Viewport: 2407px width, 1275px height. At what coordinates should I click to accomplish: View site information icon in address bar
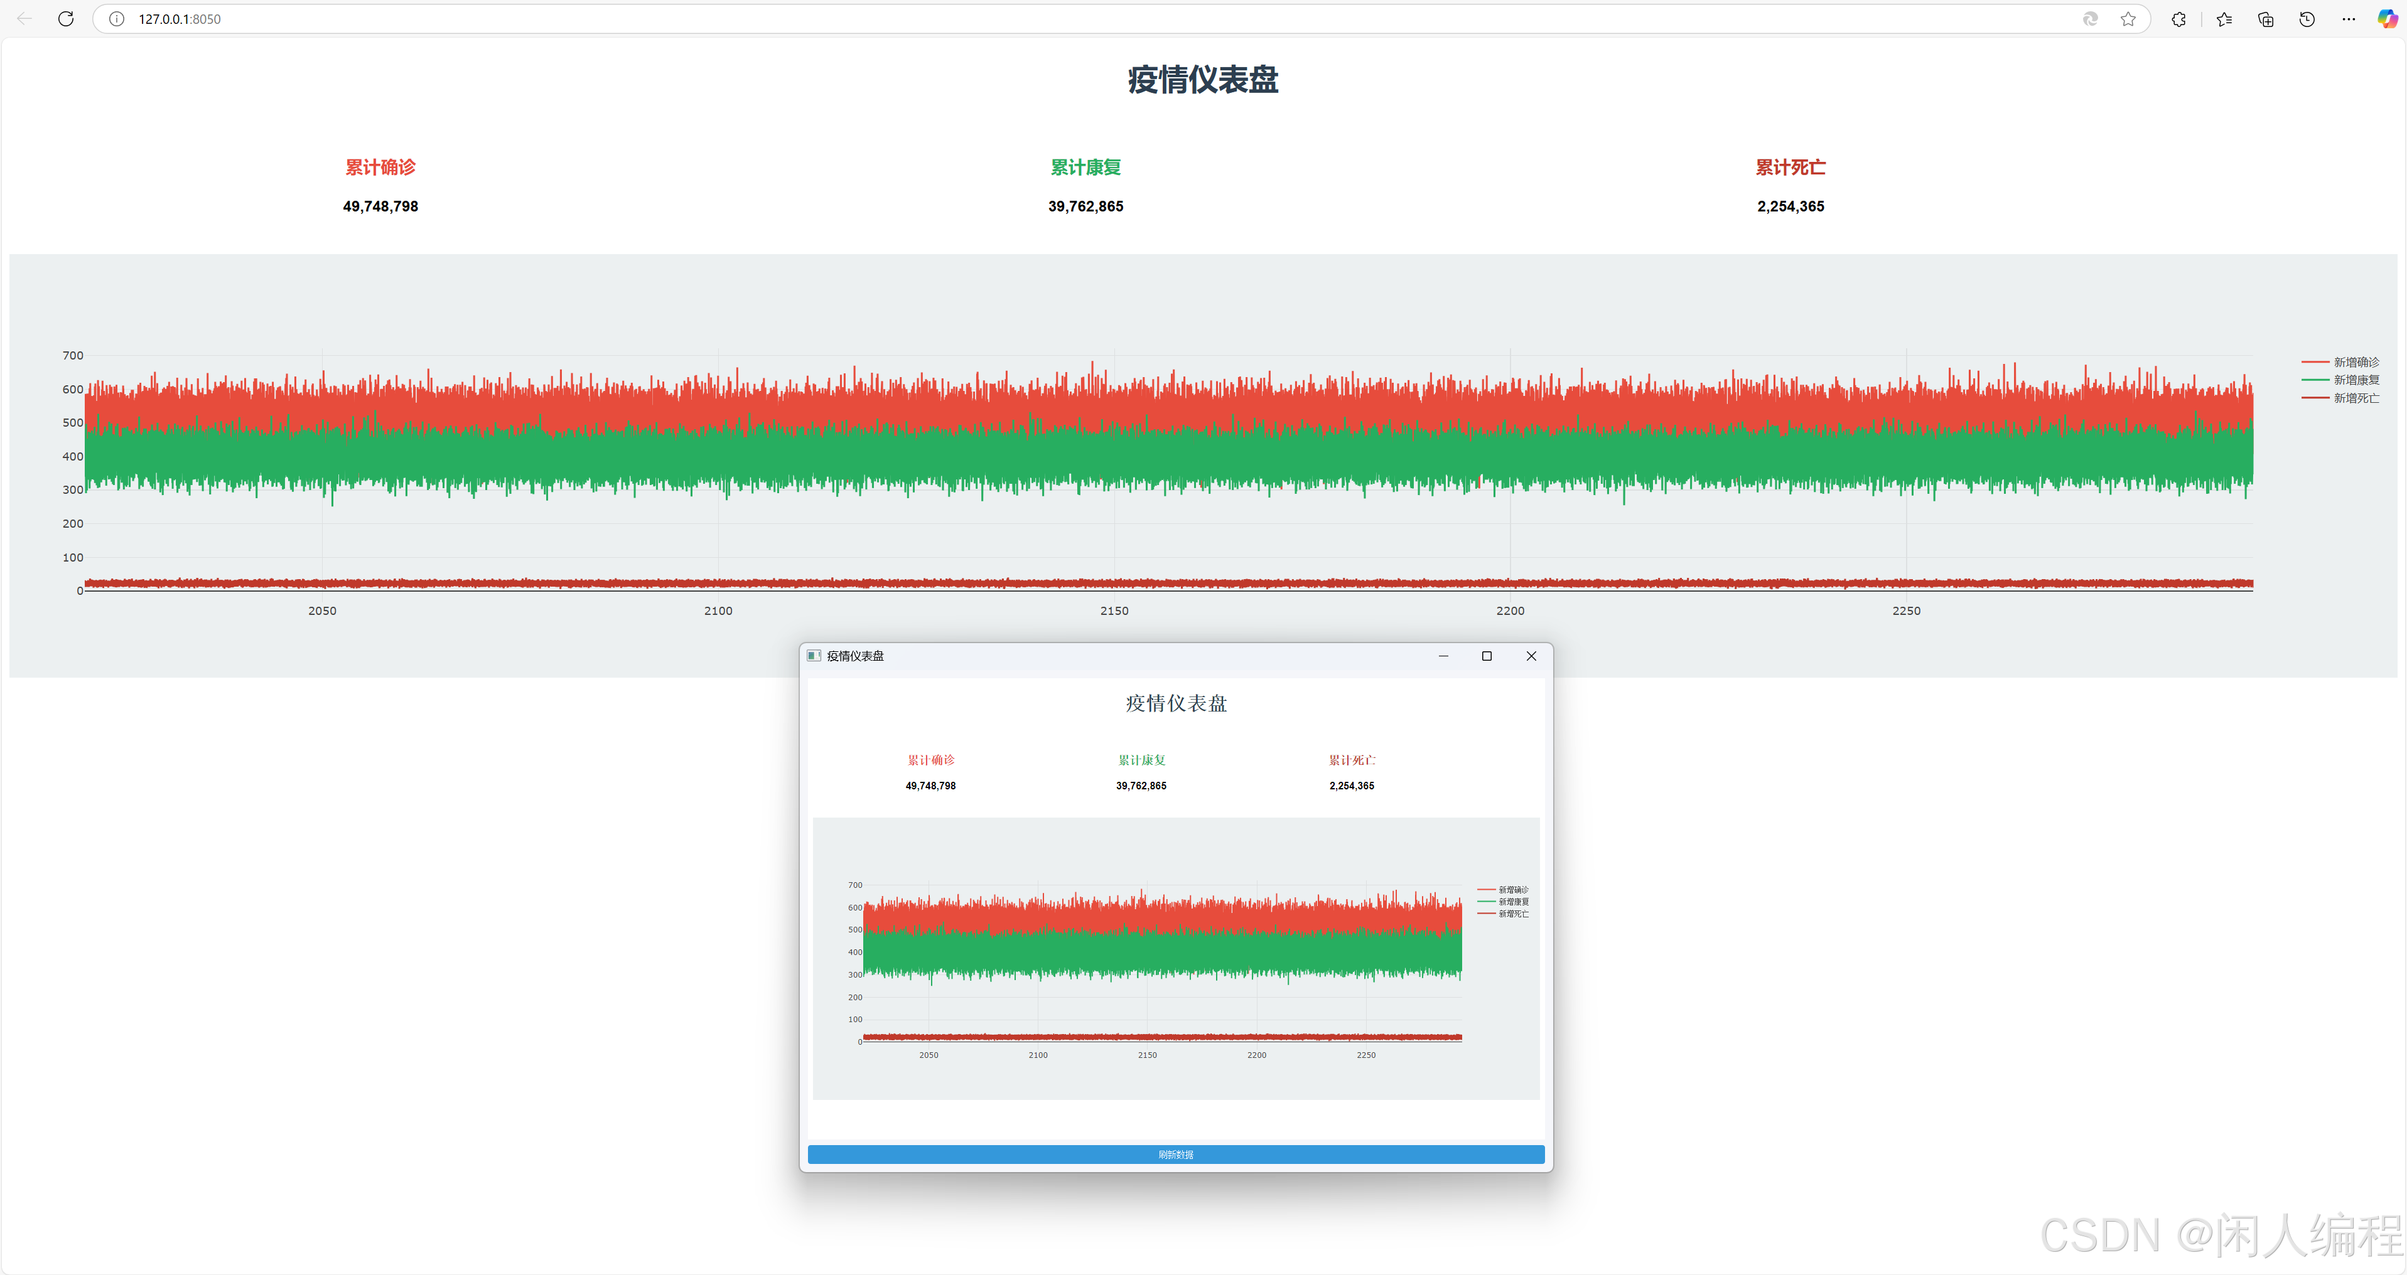pos(117,19)
